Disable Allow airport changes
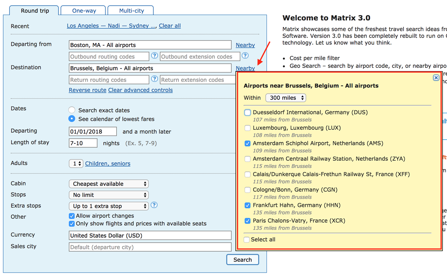 coord(72,216)
